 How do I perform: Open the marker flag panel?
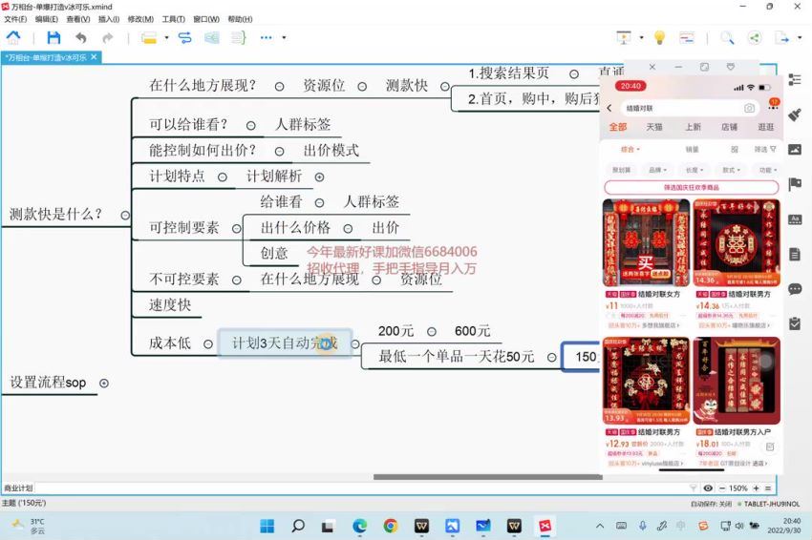(x=795, y=184)
